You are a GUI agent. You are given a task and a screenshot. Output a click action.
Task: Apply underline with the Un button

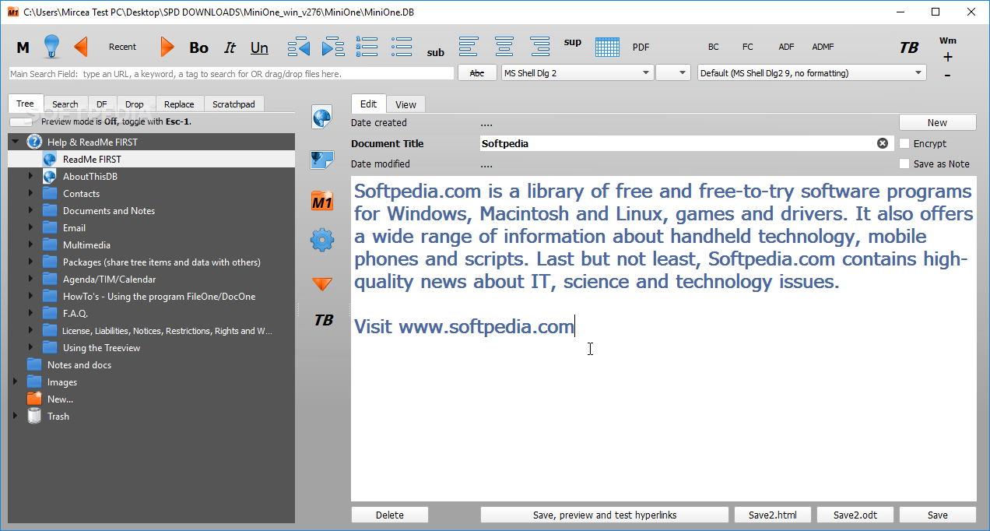click(x=259, y=47)
